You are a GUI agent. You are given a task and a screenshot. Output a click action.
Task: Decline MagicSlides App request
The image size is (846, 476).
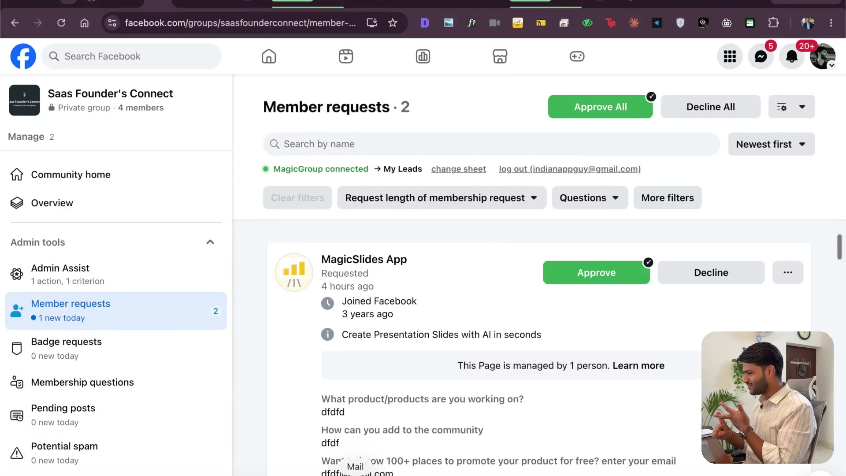click(x=711, y=272)
